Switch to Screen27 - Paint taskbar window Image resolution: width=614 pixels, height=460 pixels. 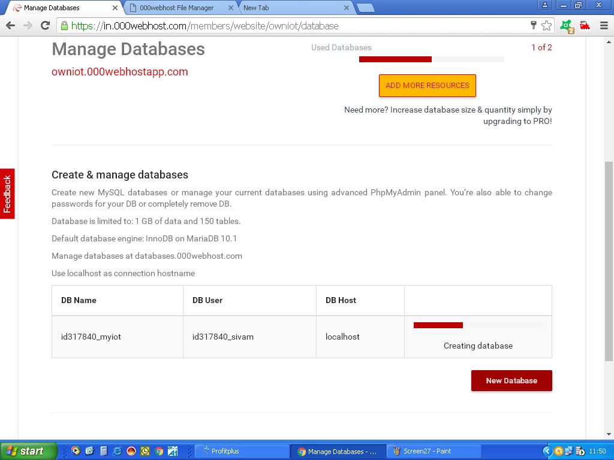[x=434, y=451]
